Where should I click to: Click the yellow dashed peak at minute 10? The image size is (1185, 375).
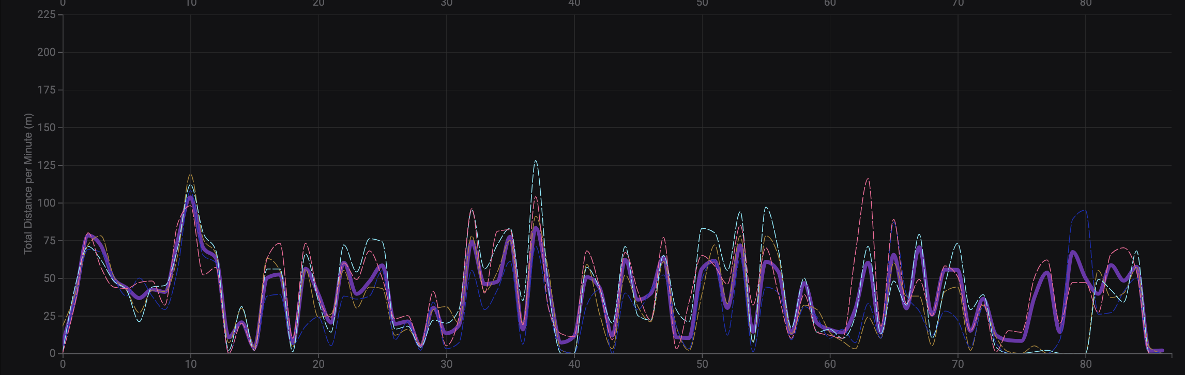(190, 175)
